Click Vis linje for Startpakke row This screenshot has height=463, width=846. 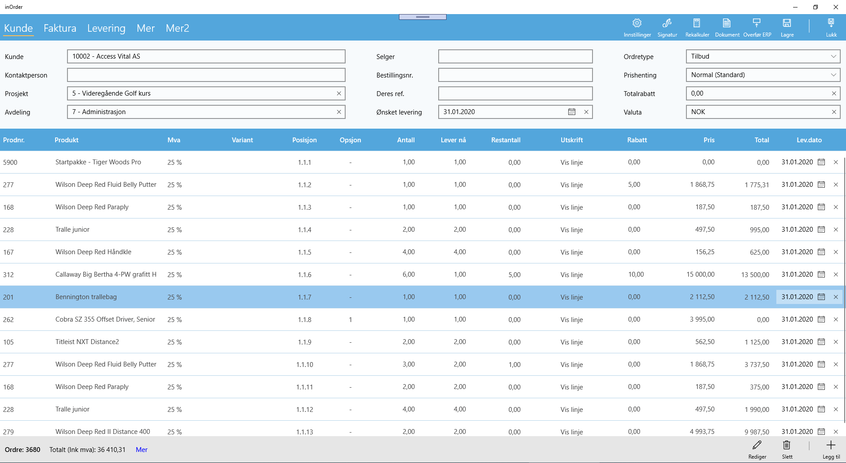click(x=572, y=163)
